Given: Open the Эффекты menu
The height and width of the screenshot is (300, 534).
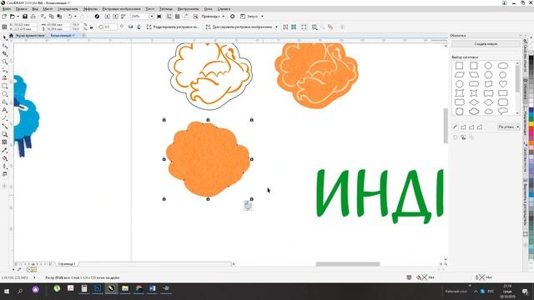Looking at the screenshot, I should pos(90,9).
